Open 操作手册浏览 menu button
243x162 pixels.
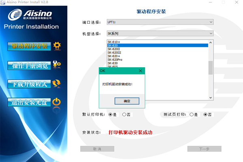[x=29, y=65]
